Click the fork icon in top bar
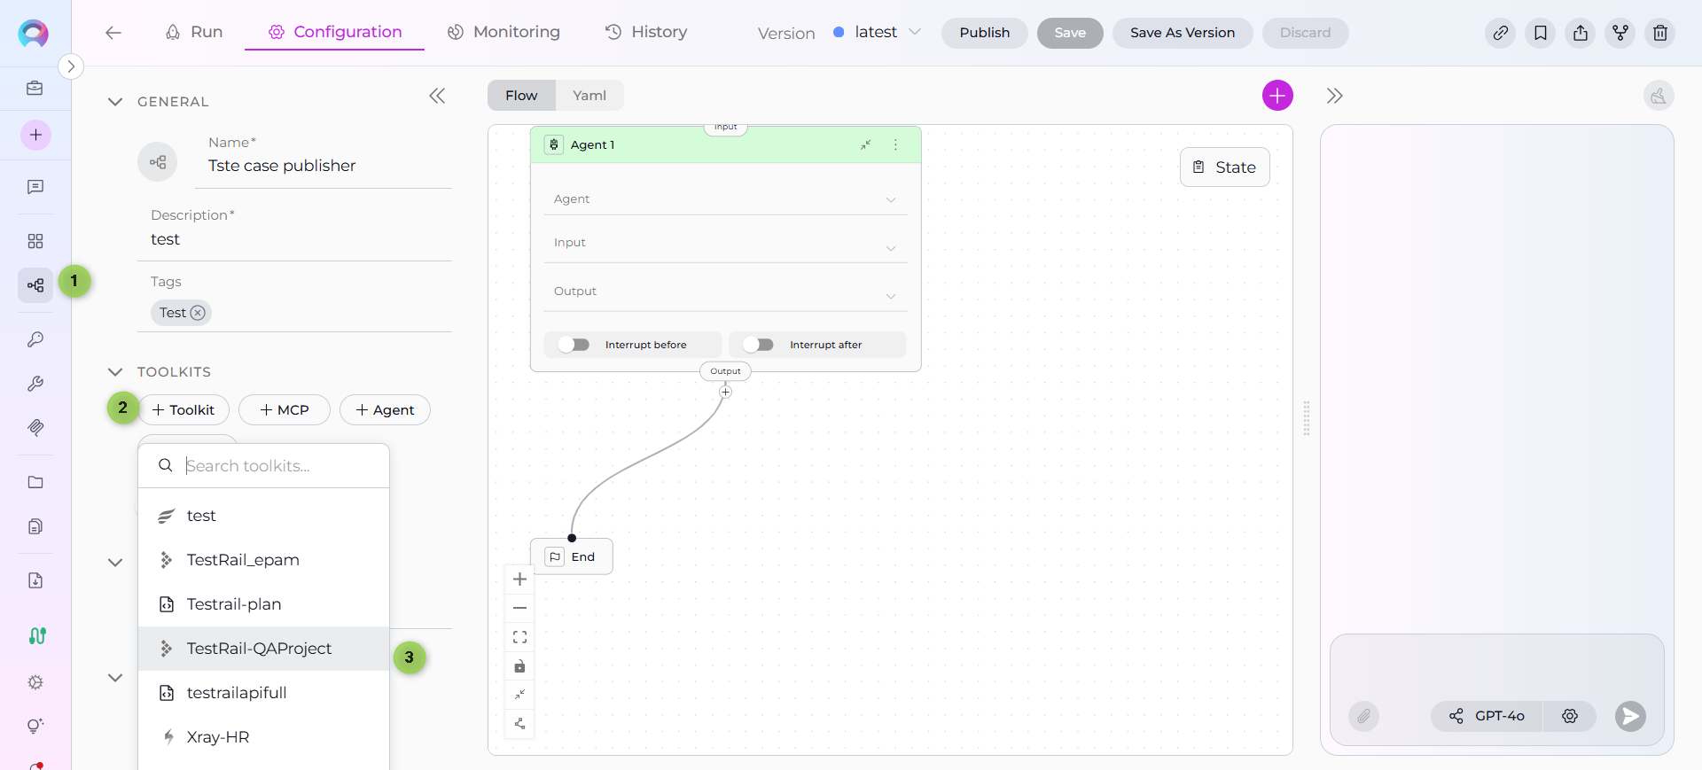This screenshot has height=770, width=1702. coord(1620,33)
